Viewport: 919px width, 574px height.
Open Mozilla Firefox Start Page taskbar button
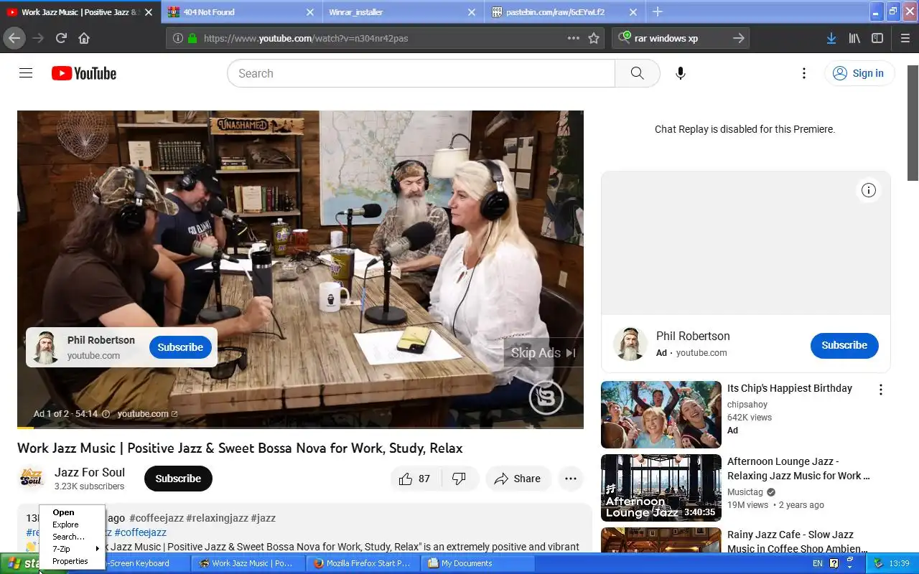pos(363,563)
